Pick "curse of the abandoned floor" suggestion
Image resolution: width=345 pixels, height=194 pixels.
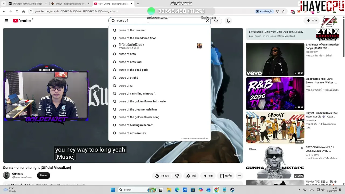[x=159, y=38]
